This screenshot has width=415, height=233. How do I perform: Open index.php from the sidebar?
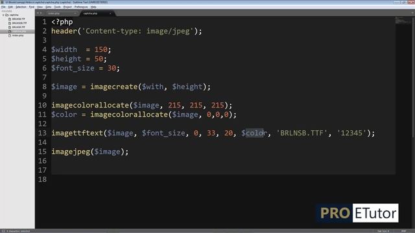click(18, 36)
